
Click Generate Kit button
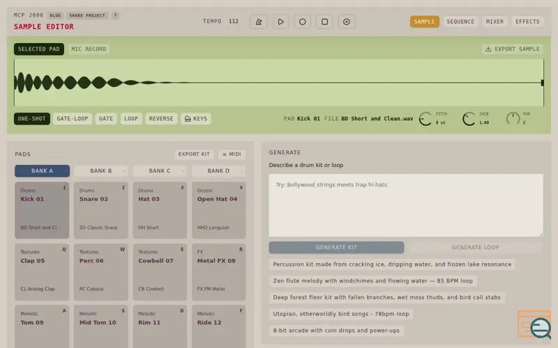coord(336,248)
